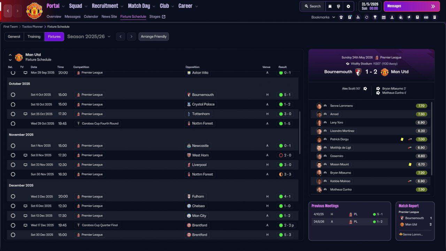446x251 pixels.
Task: Open the calendar grid icon in bookmarks bar
Action: [x=384, y=17]
